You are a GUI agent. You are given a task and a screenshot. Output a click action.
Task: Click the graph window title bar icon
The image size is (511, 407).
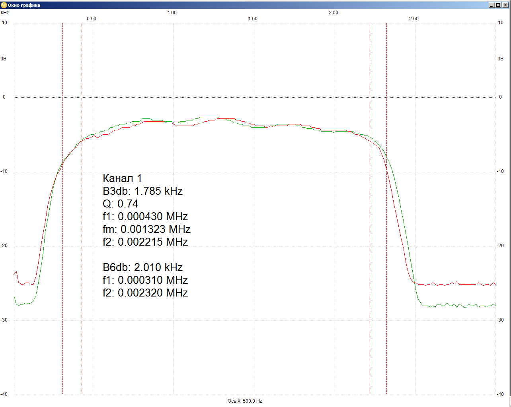coord(4,5)
